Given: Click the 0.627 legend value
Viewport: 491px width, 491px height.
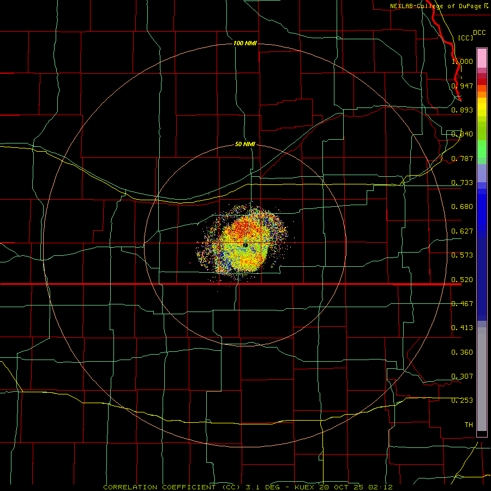Looking at the screenshot, I should pos(462,231).
